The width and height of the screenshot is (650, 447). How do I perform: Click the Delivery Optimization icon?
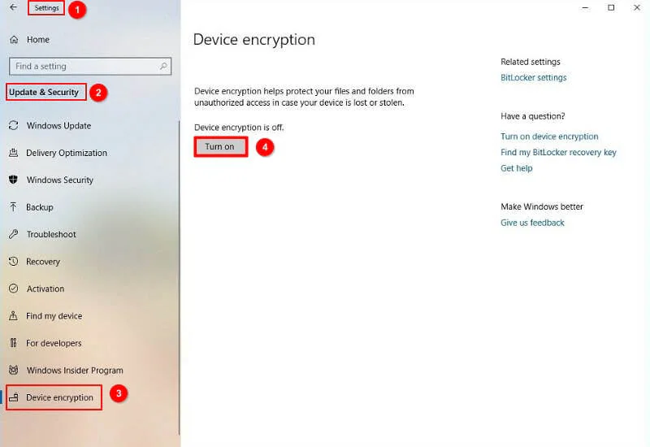point(13,153)
